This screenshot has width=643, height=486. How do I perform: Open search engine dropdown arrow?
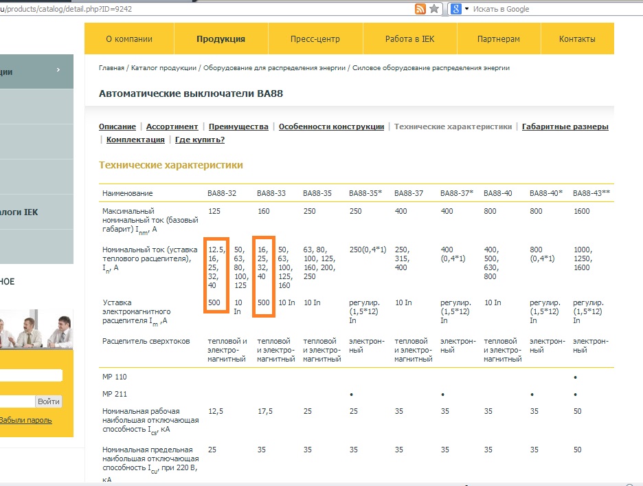(x=466, y=9)
